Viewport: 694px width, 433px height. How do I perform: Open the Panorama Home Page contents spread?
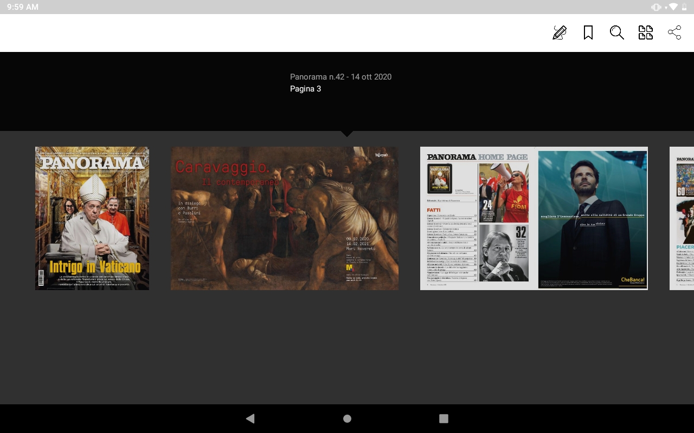pyautogui.click(x=534, y=218)
